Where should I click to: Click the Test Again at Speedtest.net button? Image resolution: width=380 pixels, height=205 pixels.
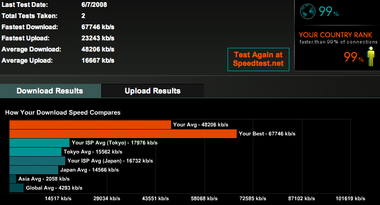click(258, 59)
